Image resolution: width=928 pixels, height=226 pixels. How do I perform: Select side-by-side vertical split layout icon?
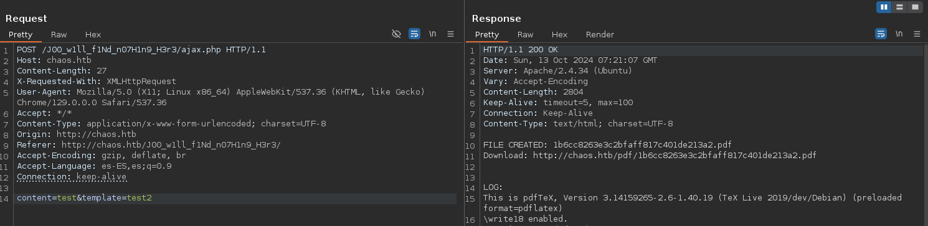(884, 7)
